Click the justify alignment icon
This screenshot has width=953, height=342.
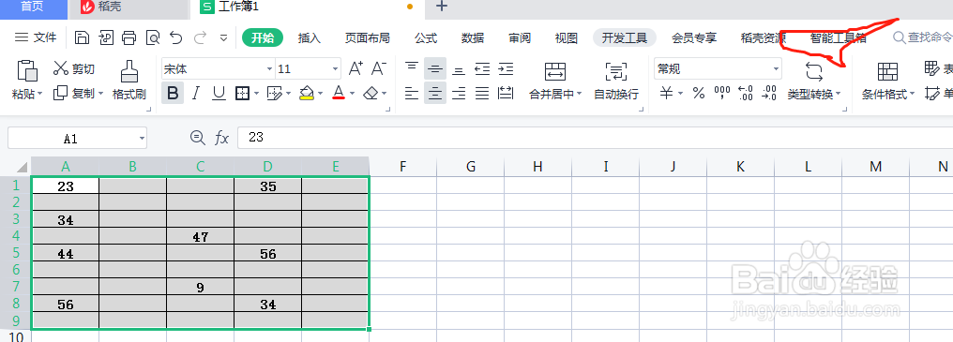(482, 94)
